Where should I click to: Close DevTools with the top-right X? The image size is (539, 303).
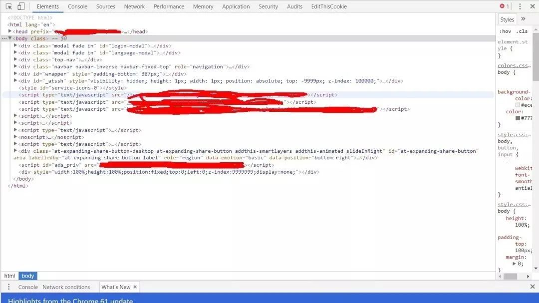532,6
